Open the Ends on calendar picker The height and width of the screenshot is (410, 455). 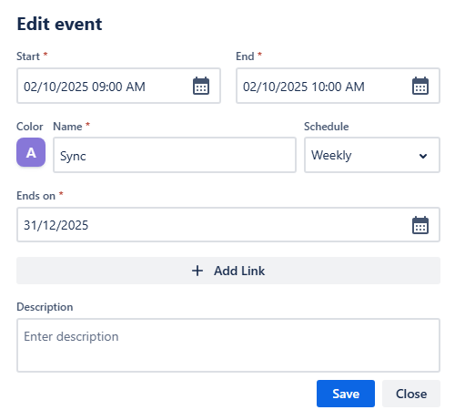click(420, 225)
